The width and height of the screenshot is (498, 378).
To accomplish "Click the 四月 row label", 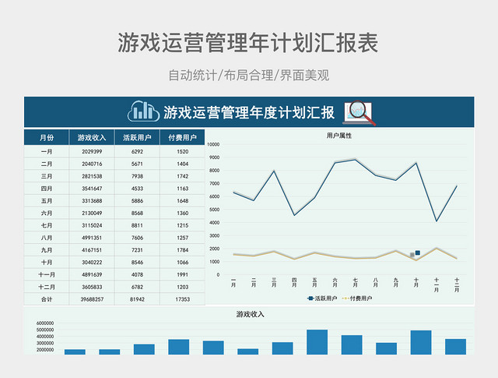I will (47, 189).
